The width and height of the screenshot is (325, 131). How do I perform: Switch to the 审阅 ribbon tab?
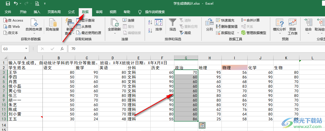click(x=99, y=12)
